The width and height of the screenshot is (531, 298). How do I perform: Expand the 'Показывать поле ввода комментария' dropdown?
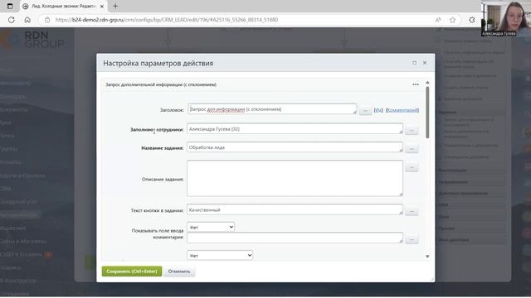coord(211,227)
